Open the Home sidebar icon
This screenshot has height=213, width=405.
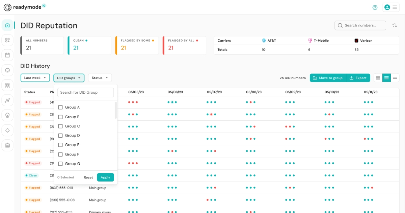coord(7,25)
